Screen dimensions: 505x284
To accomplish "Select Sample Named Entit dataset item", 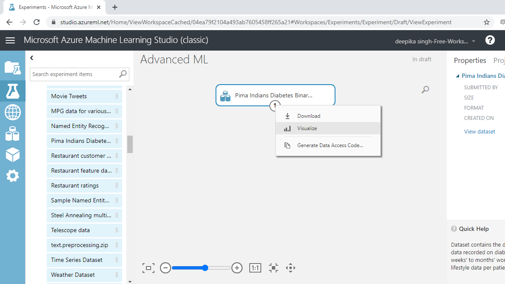I will tap(84, 200).
